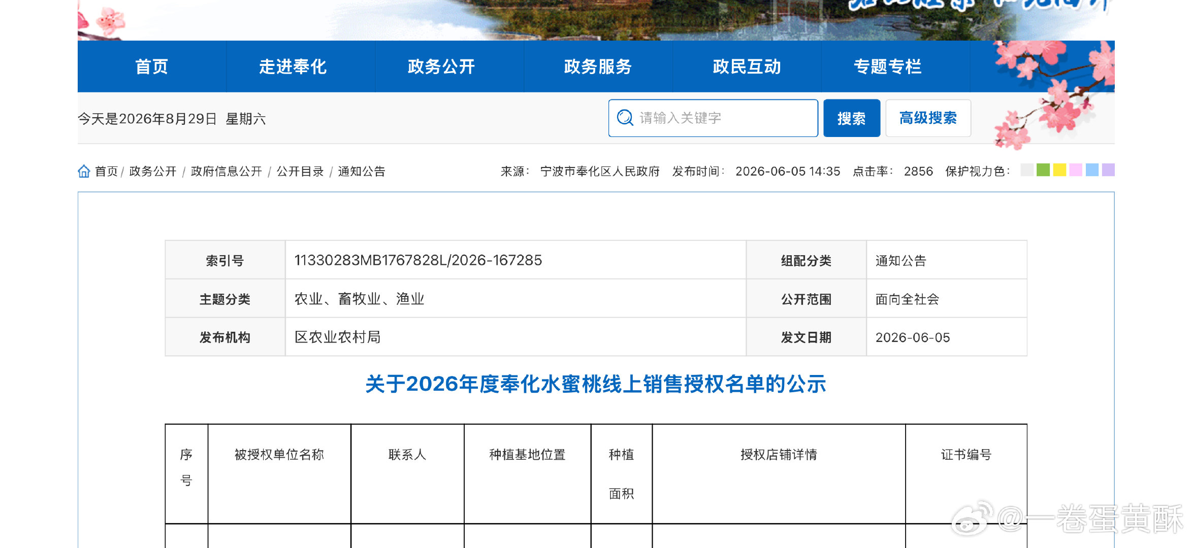Click the publish time 2026-06-05 14:35
1192x548 pixels.
pyautogui.click(x=788, y=172)
